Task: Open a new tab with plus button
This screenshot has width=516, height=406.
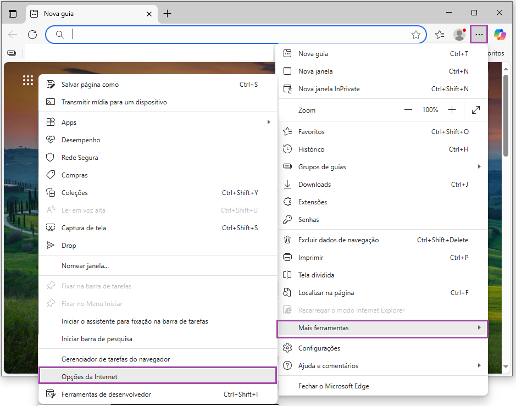Action: (x=168, y=13)
